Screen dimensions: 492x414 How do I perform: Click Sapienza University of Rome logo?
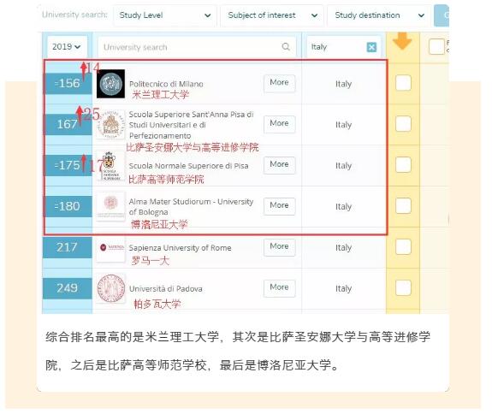pyautogui.click(x=110, y=248)
